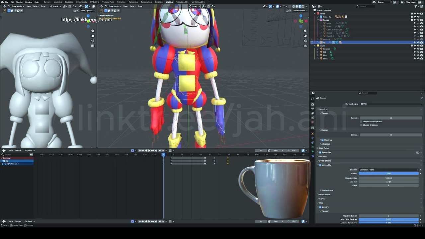The width and height of the screenshot is (425, 239).
Task: Toggle the Raytracing checkbox
Action: 320,152
